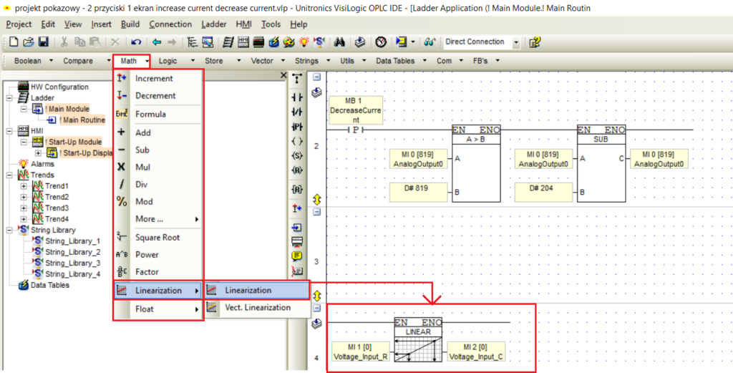Click the D# 204 operand box
The height and width of the screenshot is (373, 733).
point(544,192)
